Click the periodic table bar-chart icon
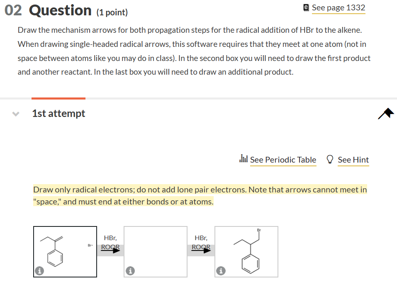This screenshot has height=287, width=397. click(244, 159)
